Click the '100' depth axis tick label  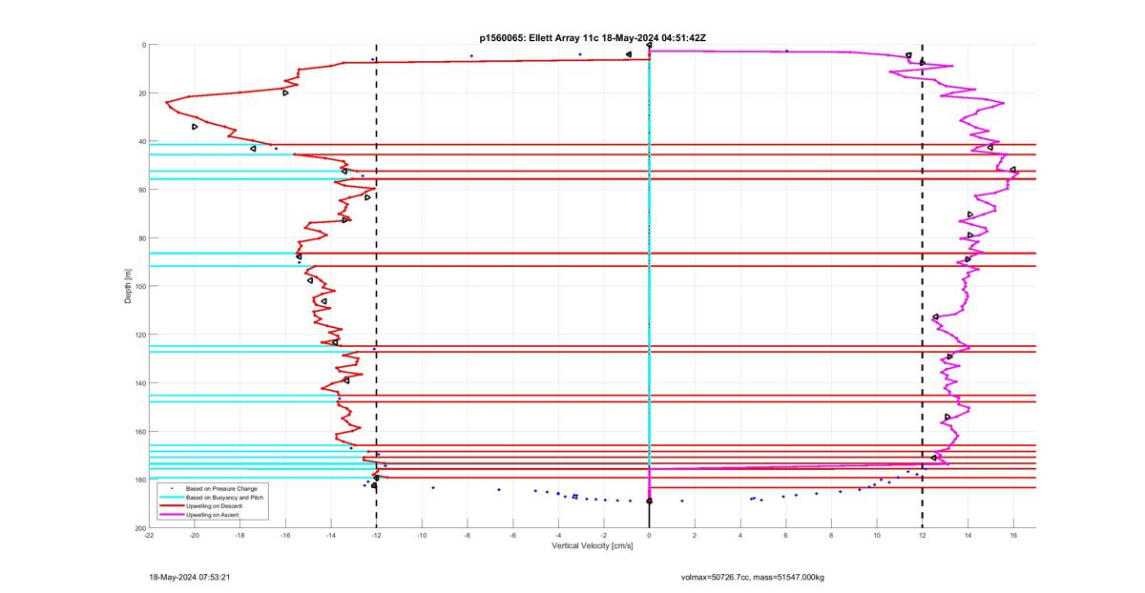click(139, 286)
